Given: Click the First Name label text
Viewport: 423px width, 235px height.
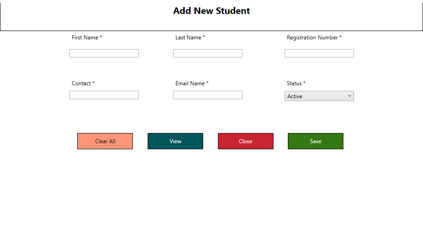Looking at the screenshot, I should (x=85, y=38).
